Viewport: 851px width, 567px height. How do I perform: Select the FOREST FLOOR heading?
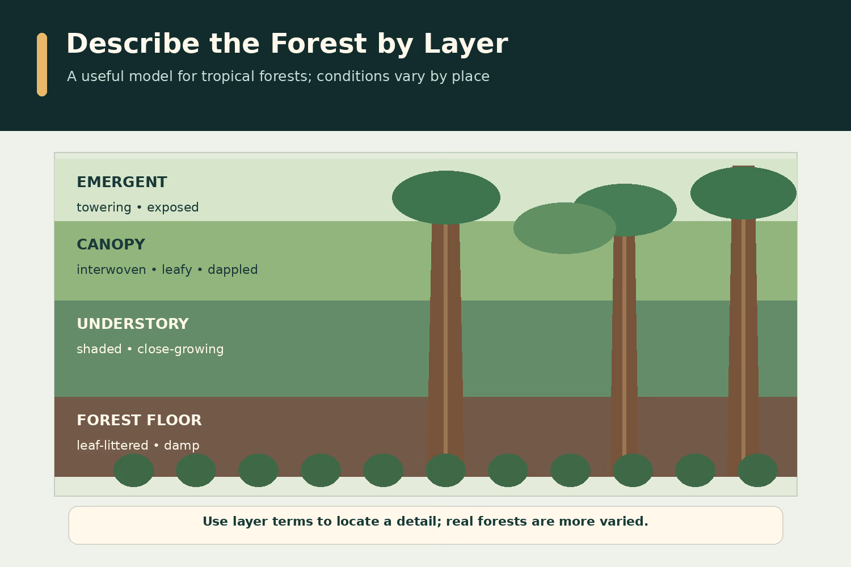(x=139, y=420)
